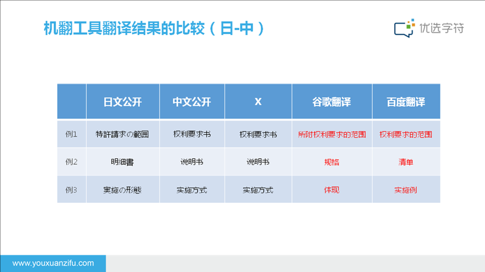This screenshot has width=485, height=272.
Task: Open the www.youxuanzifu.com link
Action: point(53,263)
